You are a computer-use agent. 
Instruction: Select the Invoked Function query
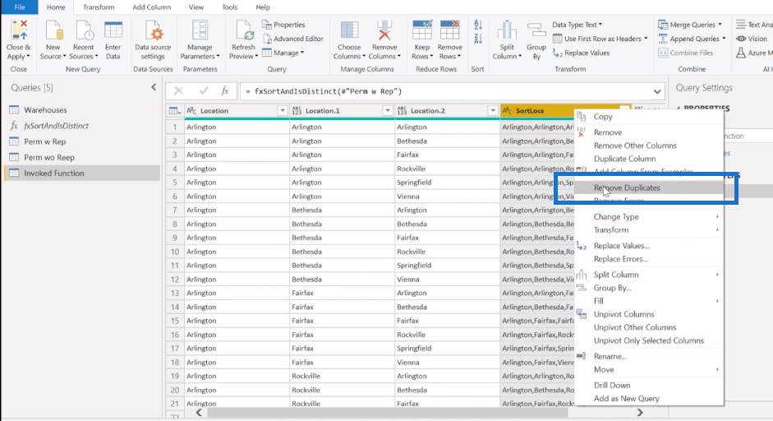click(x=82, y=173)
